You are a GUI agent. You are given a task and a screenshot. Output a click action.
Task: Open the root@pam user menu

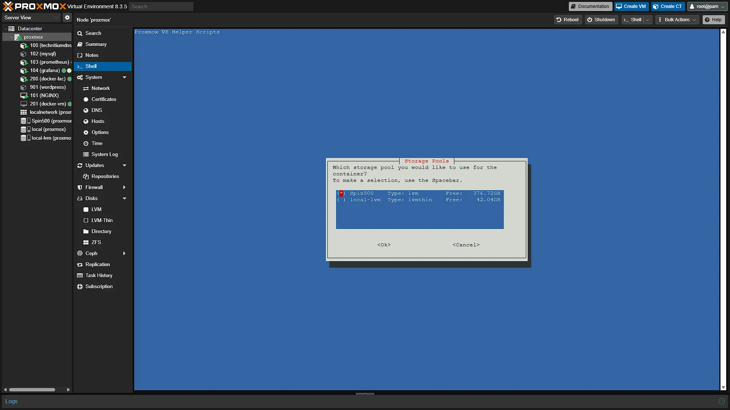click(707, 6)
